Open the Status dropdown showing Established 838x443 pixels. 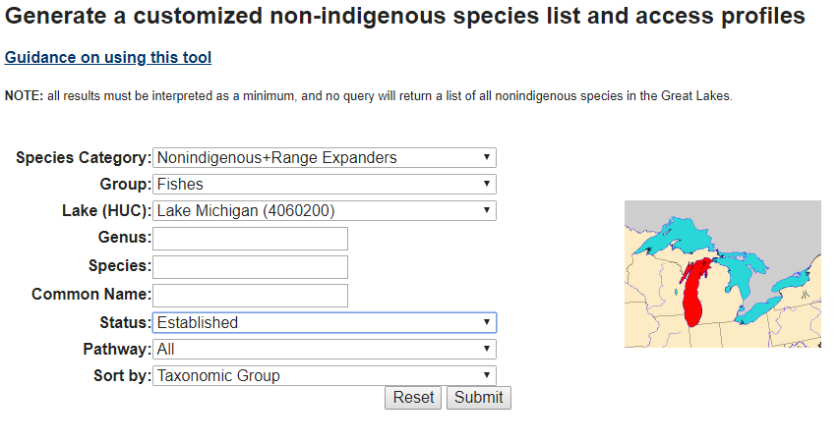coord(325,322)
